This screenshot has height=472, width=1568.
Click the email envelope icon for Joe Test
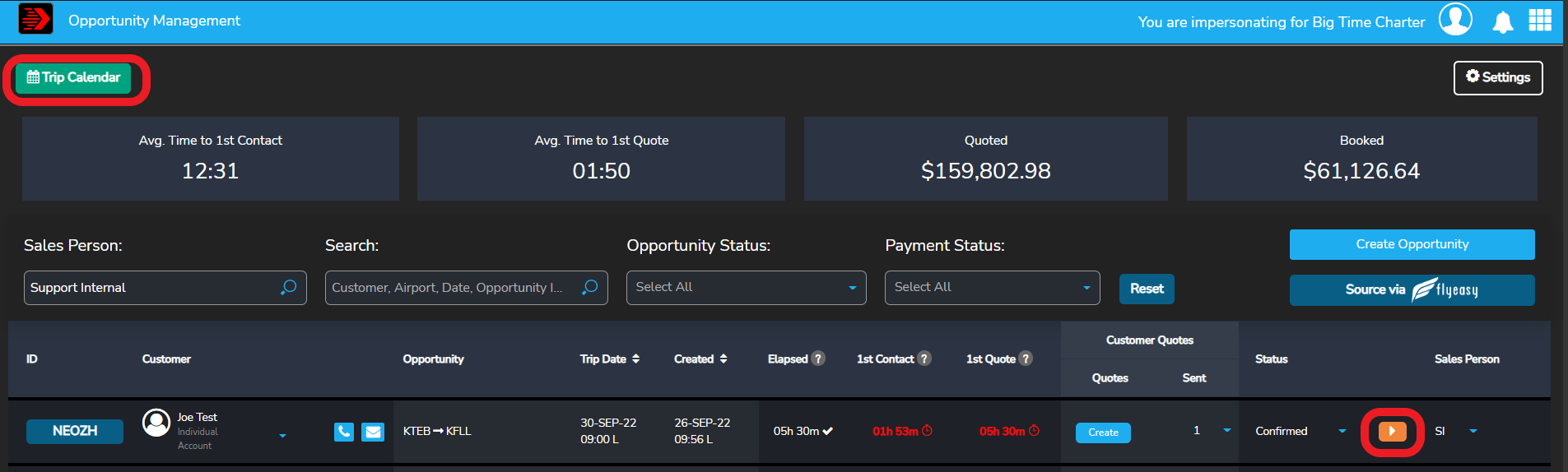tap(373, 432)
